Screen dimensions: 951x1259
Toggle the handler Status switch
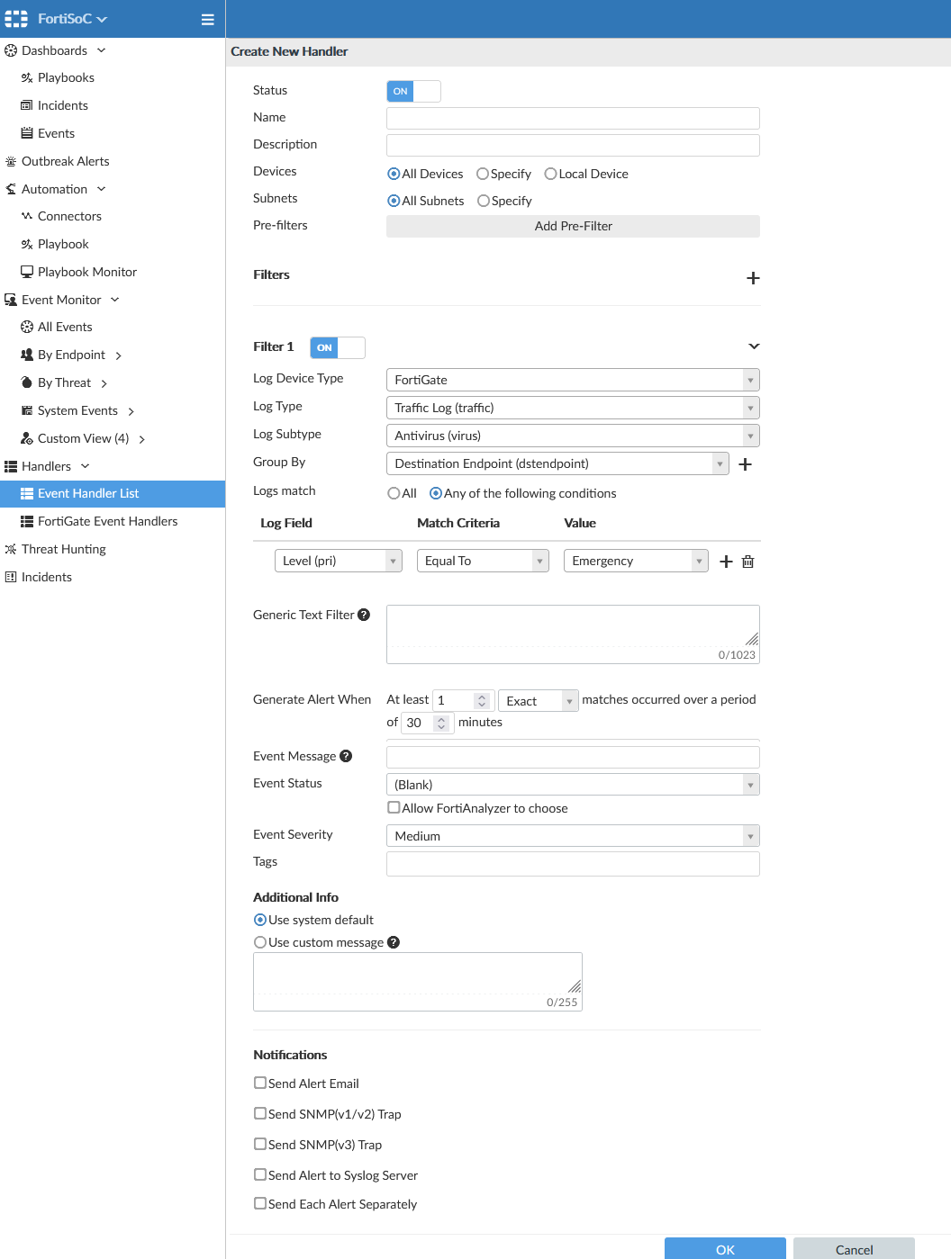click(x=413, y=91)
